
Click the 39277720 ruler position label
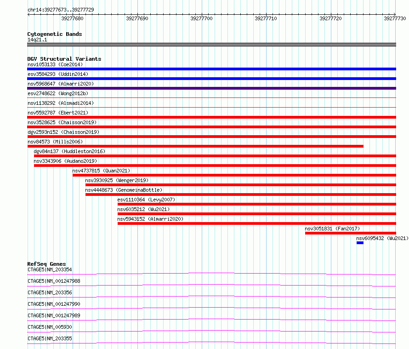330,18
